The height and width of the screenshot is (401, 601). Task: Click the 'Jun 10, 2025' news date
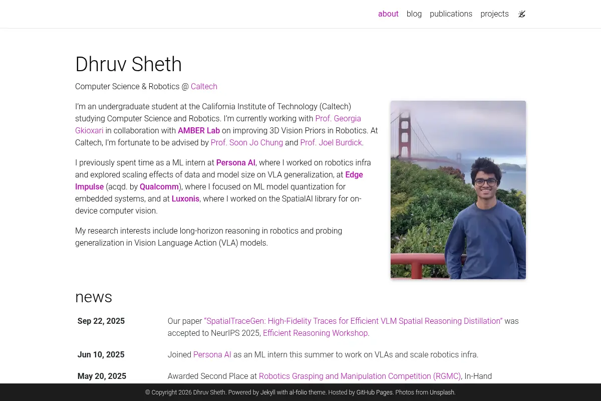click(x=101, y=354)
